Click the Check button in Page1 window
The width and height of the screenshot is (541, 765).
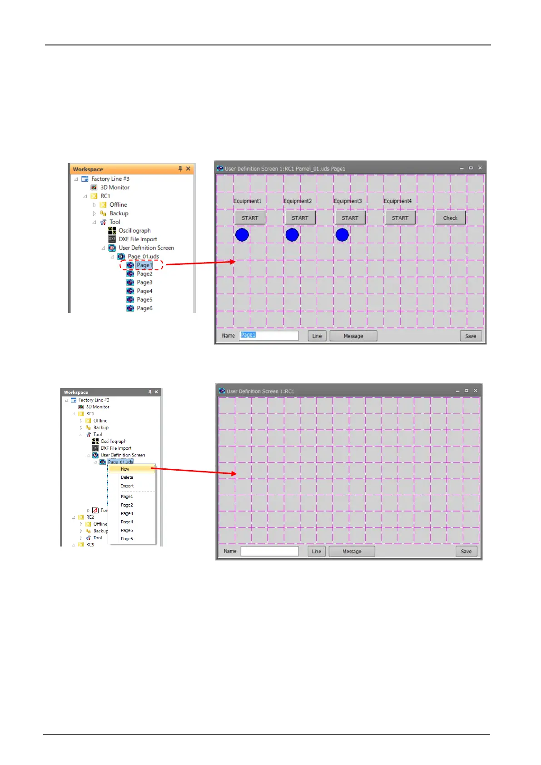coord(450,218)
